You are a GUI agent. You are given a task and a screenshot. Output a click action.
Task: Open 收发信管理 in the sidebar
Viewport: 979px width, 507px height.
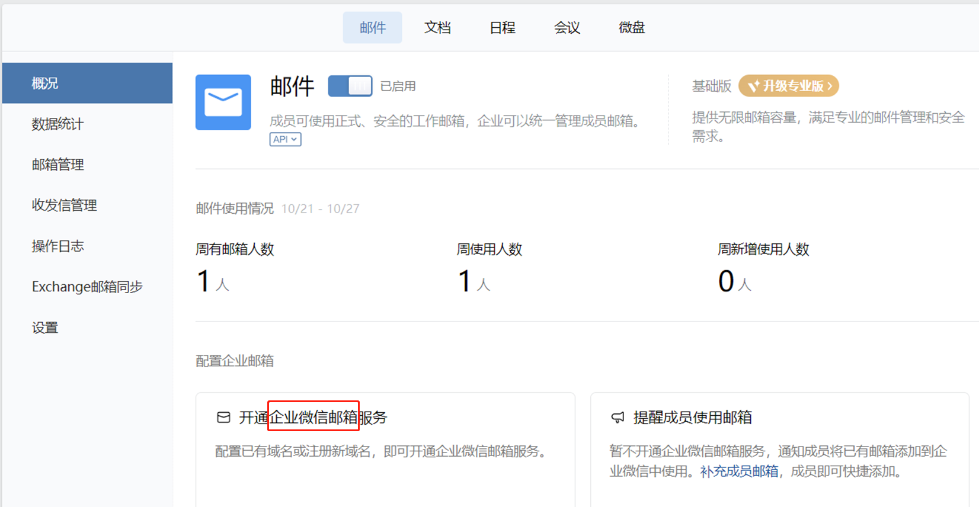(64, 206)
